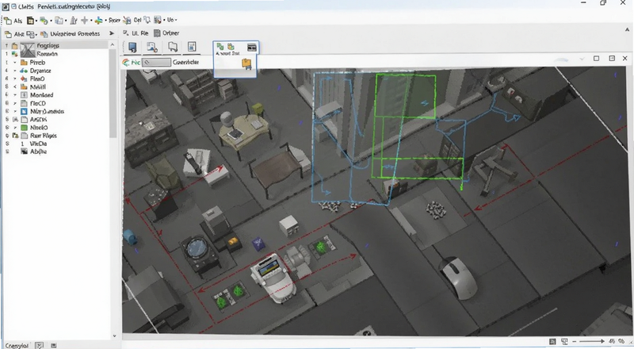
Task: Expand the 'FlaaO' tree node arrow
Action: coord(15,79)
